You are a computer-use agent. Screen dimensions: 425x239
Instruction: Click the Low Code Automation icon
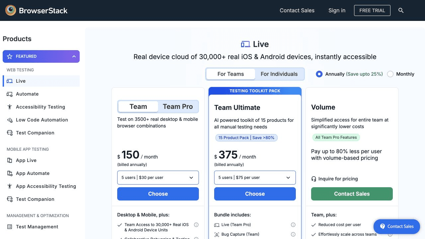click(x=10, y=120)
